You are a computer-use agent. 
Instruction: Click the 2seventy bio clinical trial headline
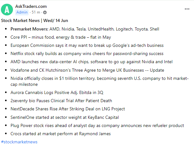(x=61, y=101)
